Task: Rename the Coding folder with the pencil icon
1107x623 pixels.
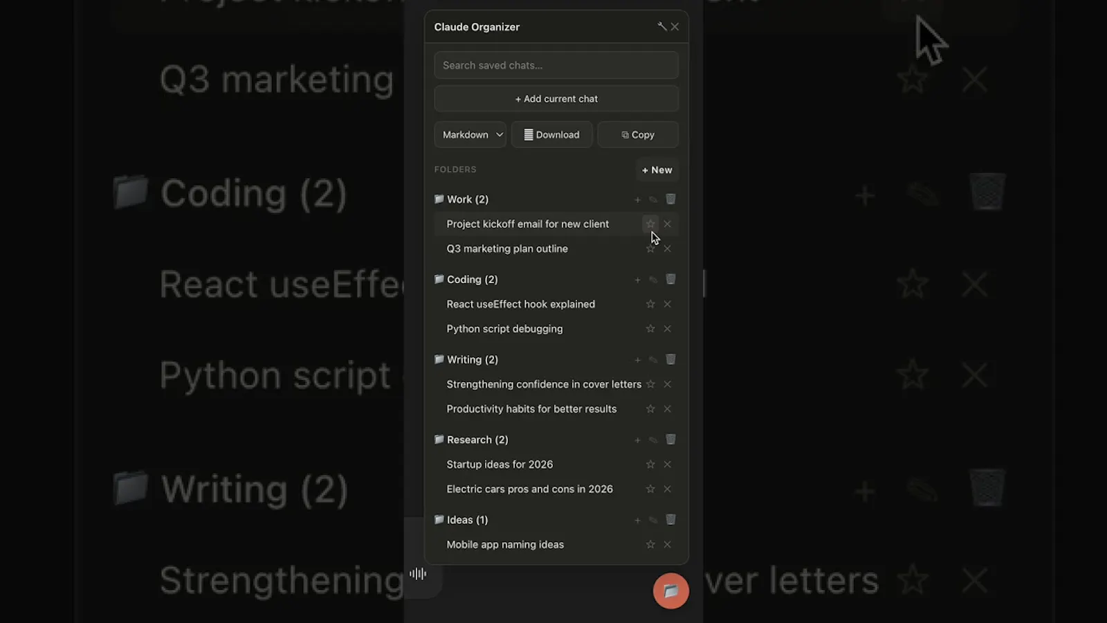Action: 653,280
